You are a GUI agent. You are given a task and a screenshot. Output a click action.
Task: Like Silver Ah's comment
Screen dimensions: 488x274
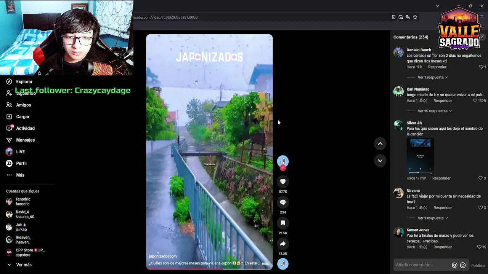[480, 178]
